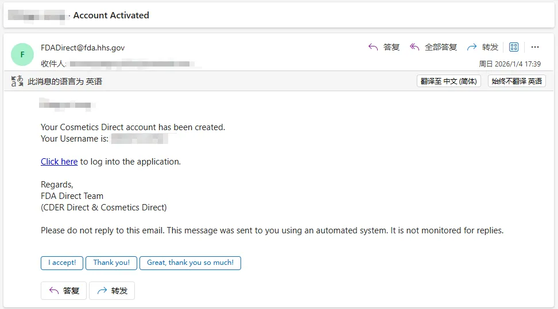Click the reply all arrows icon
The width and height of the screenshot is (558, 309).
click(414, 47)
